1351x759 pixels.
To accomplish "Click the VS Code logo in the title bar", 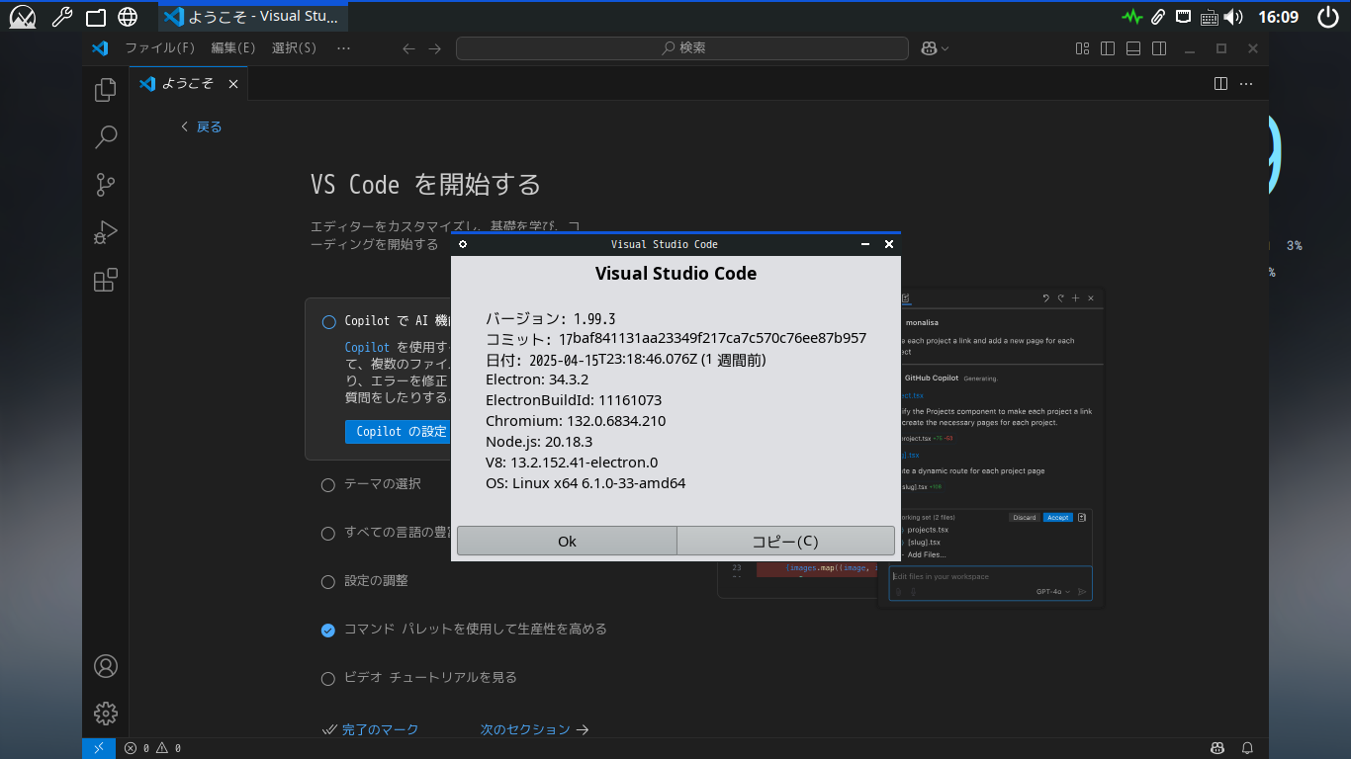I will (99, 47).
